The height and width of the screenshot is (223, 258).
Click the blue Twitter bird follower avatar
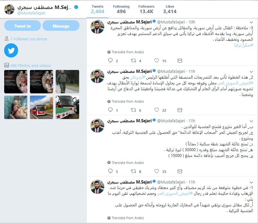pos(11,50)
